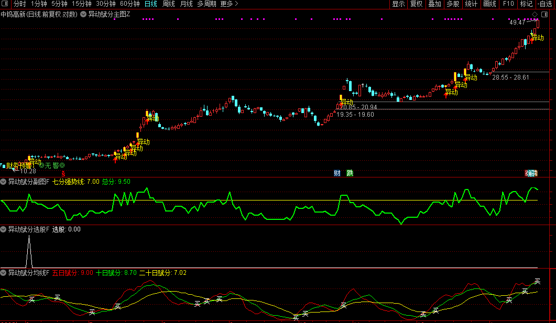Click the 异动 label near the 49.47 high
Image resolution: width=556 pixels, height=323 pixels.
537,38
